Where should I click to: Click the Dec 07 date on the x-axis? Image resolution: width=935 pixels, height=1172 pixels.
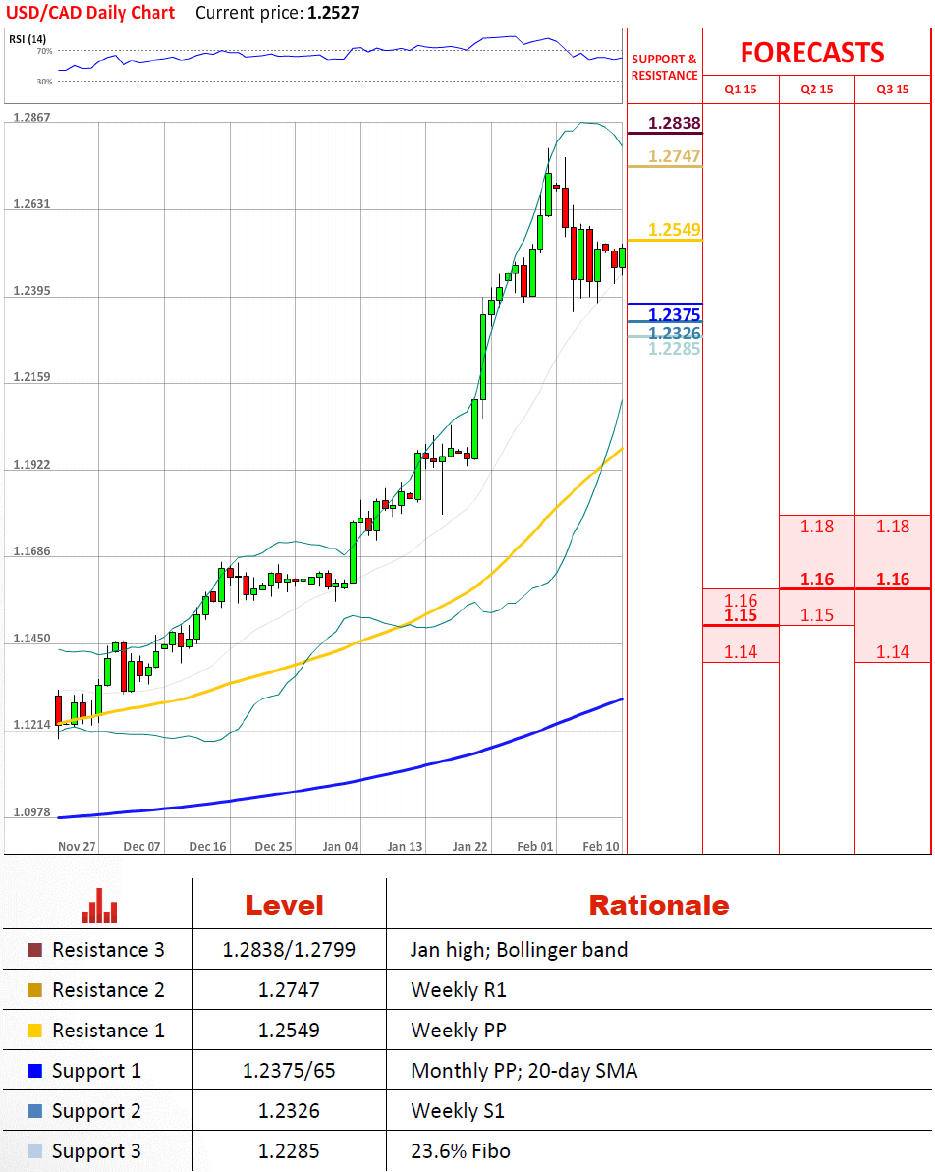click(141, 846)
